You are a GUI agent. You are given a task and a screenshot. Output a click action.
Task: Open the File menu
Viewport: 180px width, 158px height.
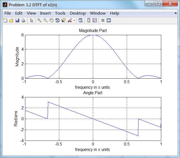8,13
